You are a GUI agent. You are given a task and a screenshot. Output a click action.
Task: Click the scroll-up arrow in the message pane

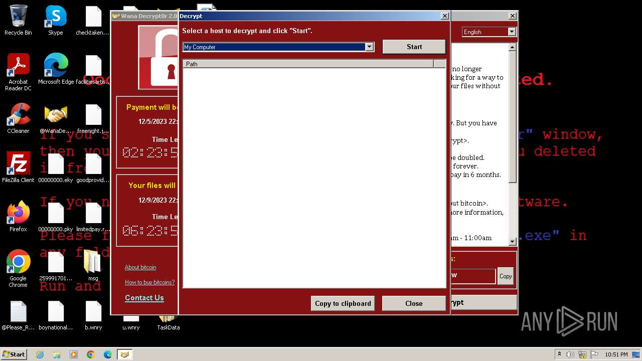coord(512,48)
